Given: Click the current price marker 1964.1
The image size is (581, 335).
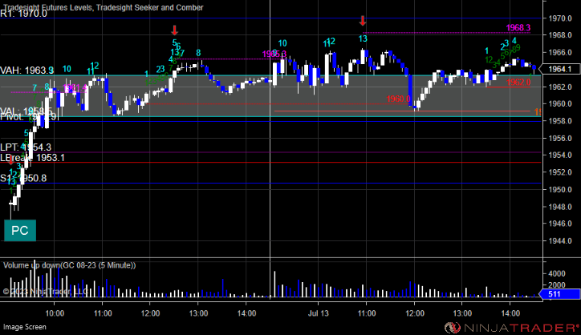Looking at the screenshot, I should pos(559,69).
